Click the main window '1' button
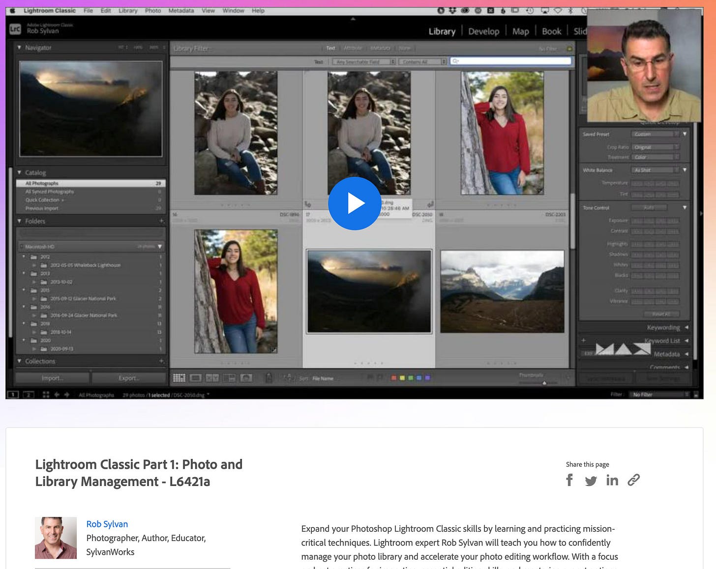This screenshot has height=569, width=716. (13, 395)
